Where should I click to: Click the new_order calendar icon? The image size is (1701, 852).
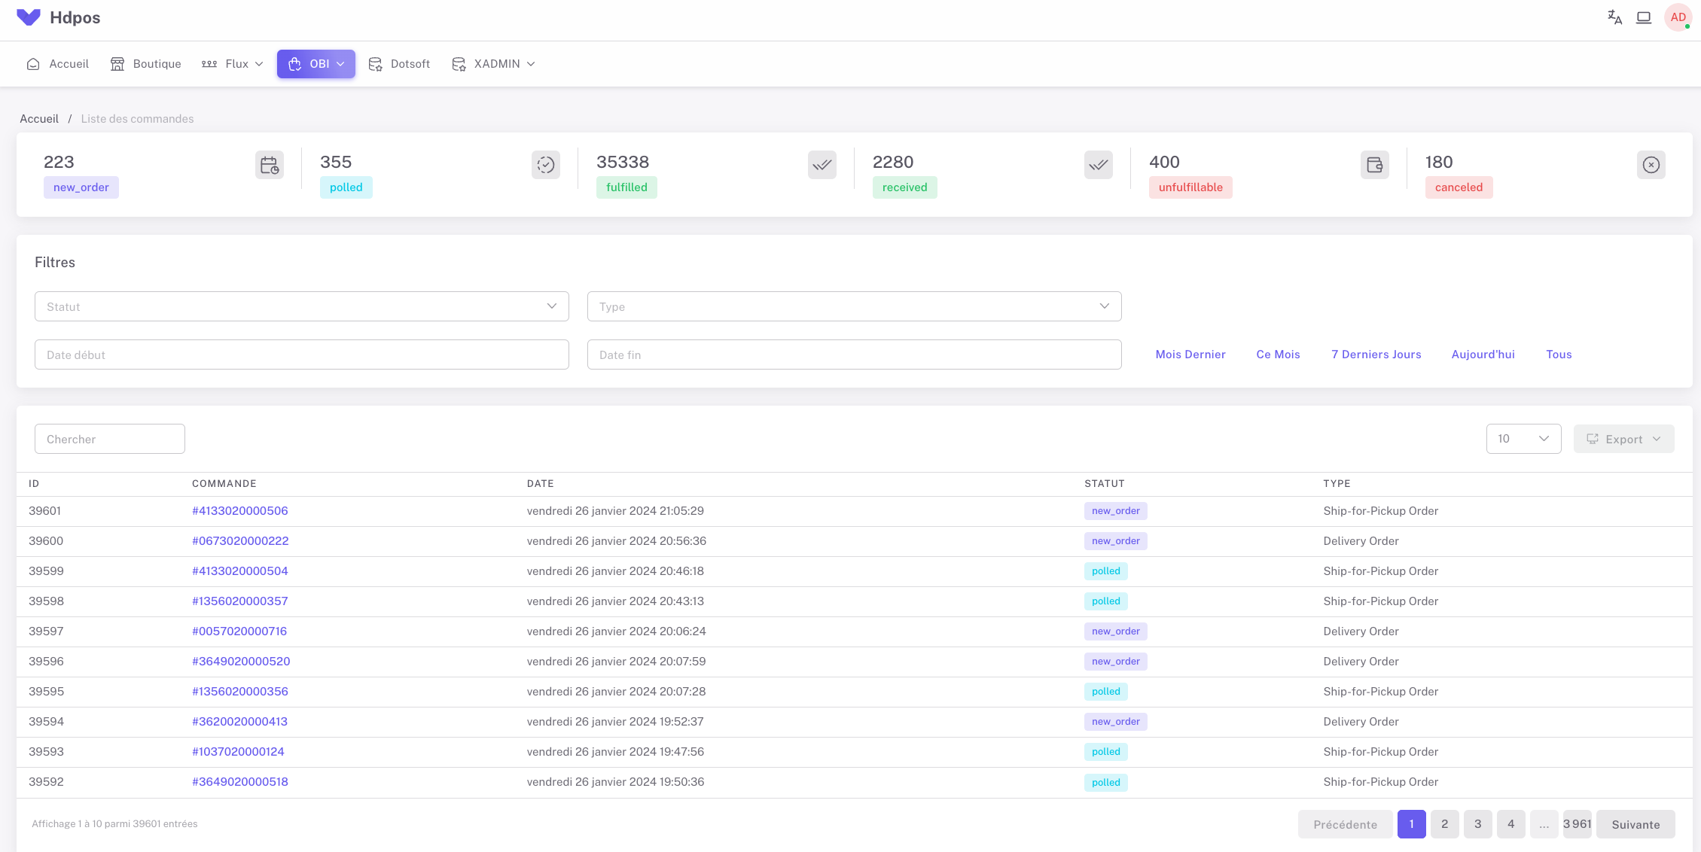click(x=270, y=165)
